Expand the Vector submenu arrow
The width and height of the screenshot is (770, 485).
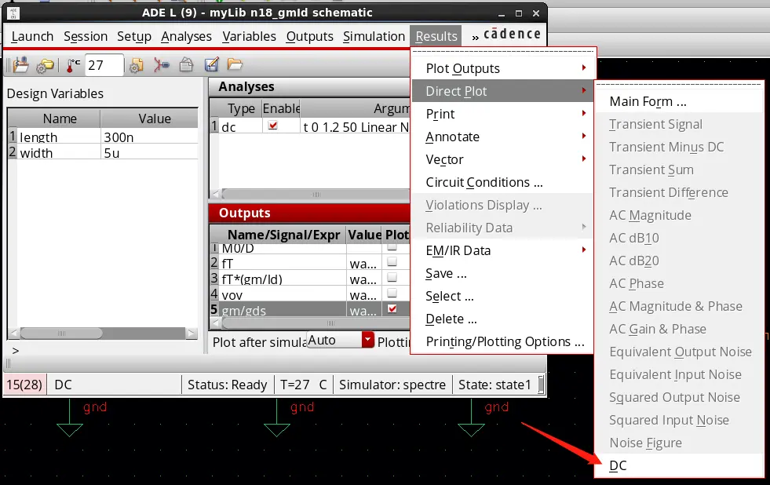click(584, 159)
